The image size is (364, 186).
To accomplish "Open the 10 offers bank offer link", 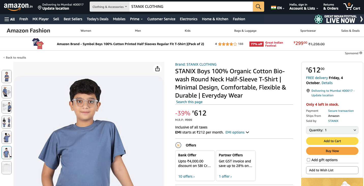I will coord(186,176).
